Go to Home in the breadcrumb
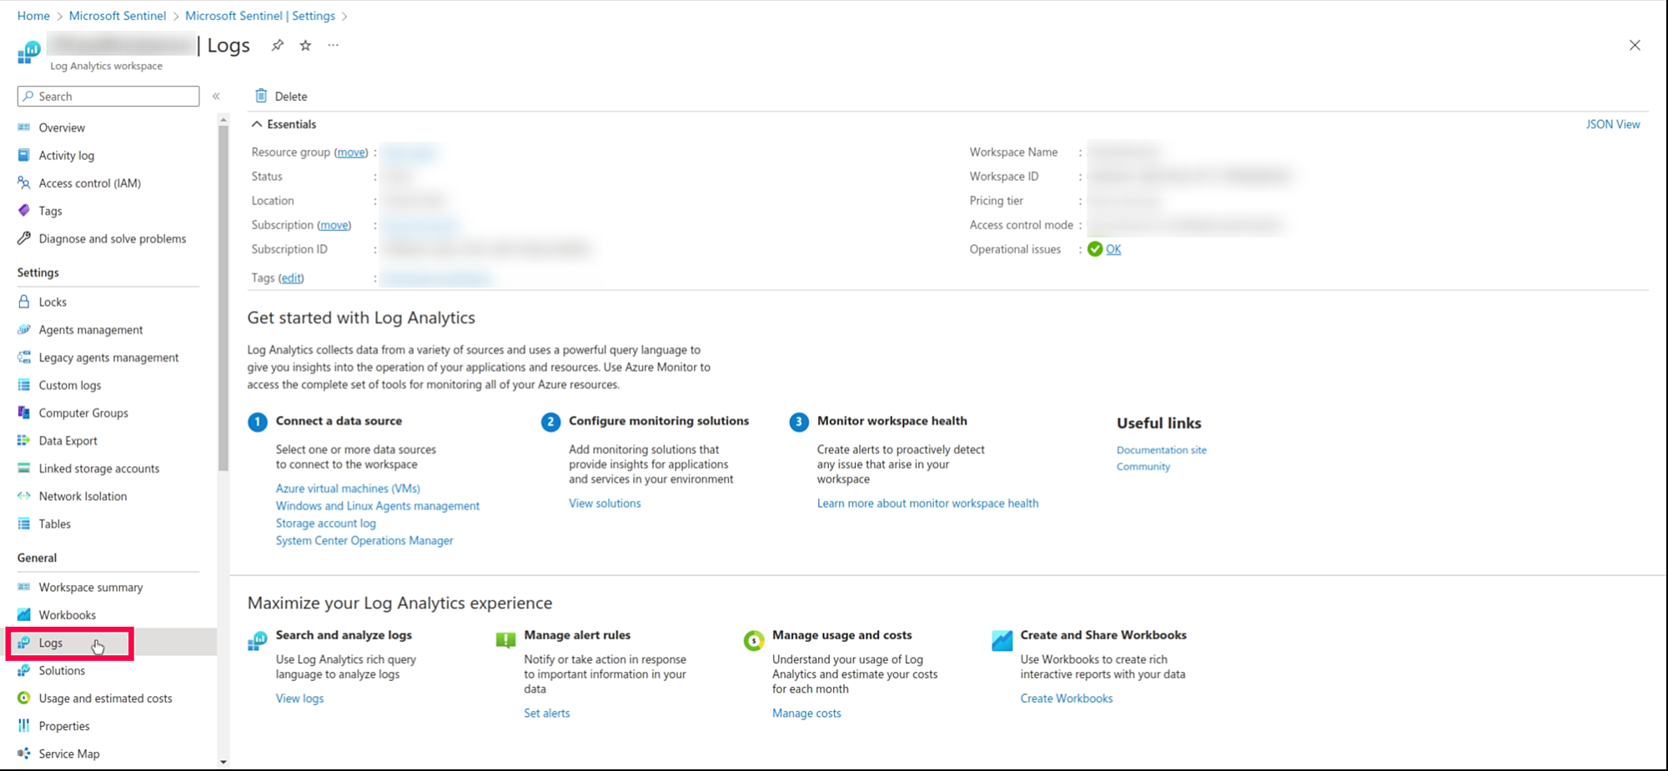The image size is (1668, 771). click(33, 16)
